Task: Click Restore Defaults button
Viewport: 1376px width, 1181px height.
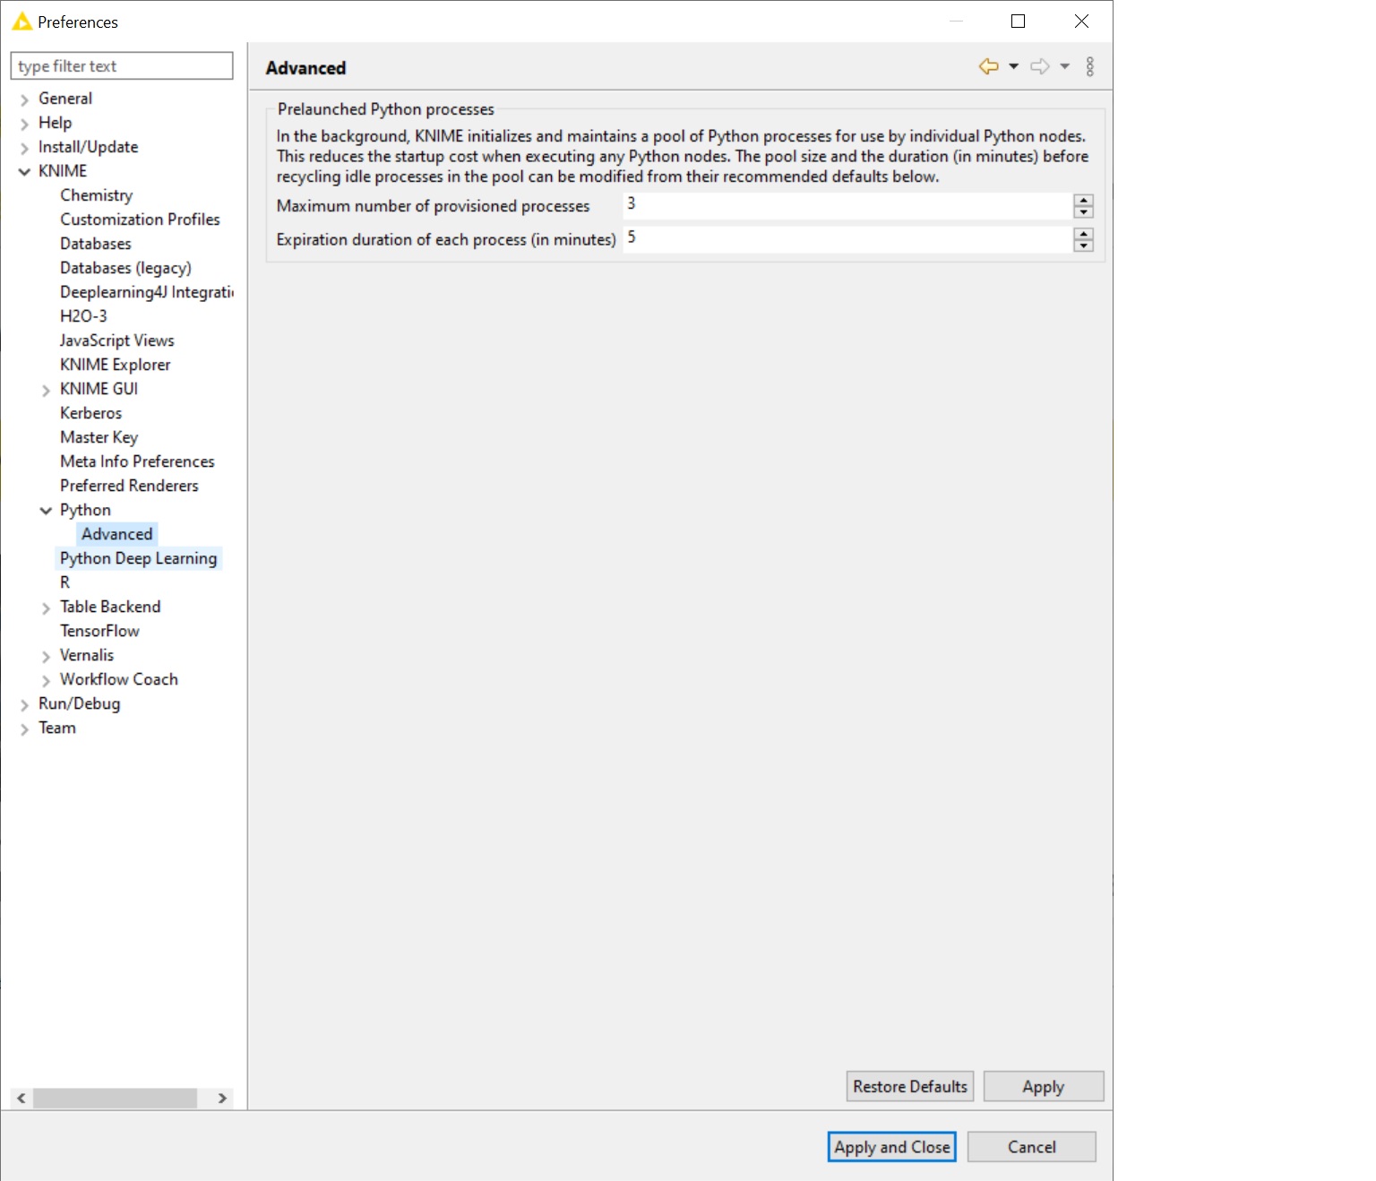Action: pos(910,1086)
